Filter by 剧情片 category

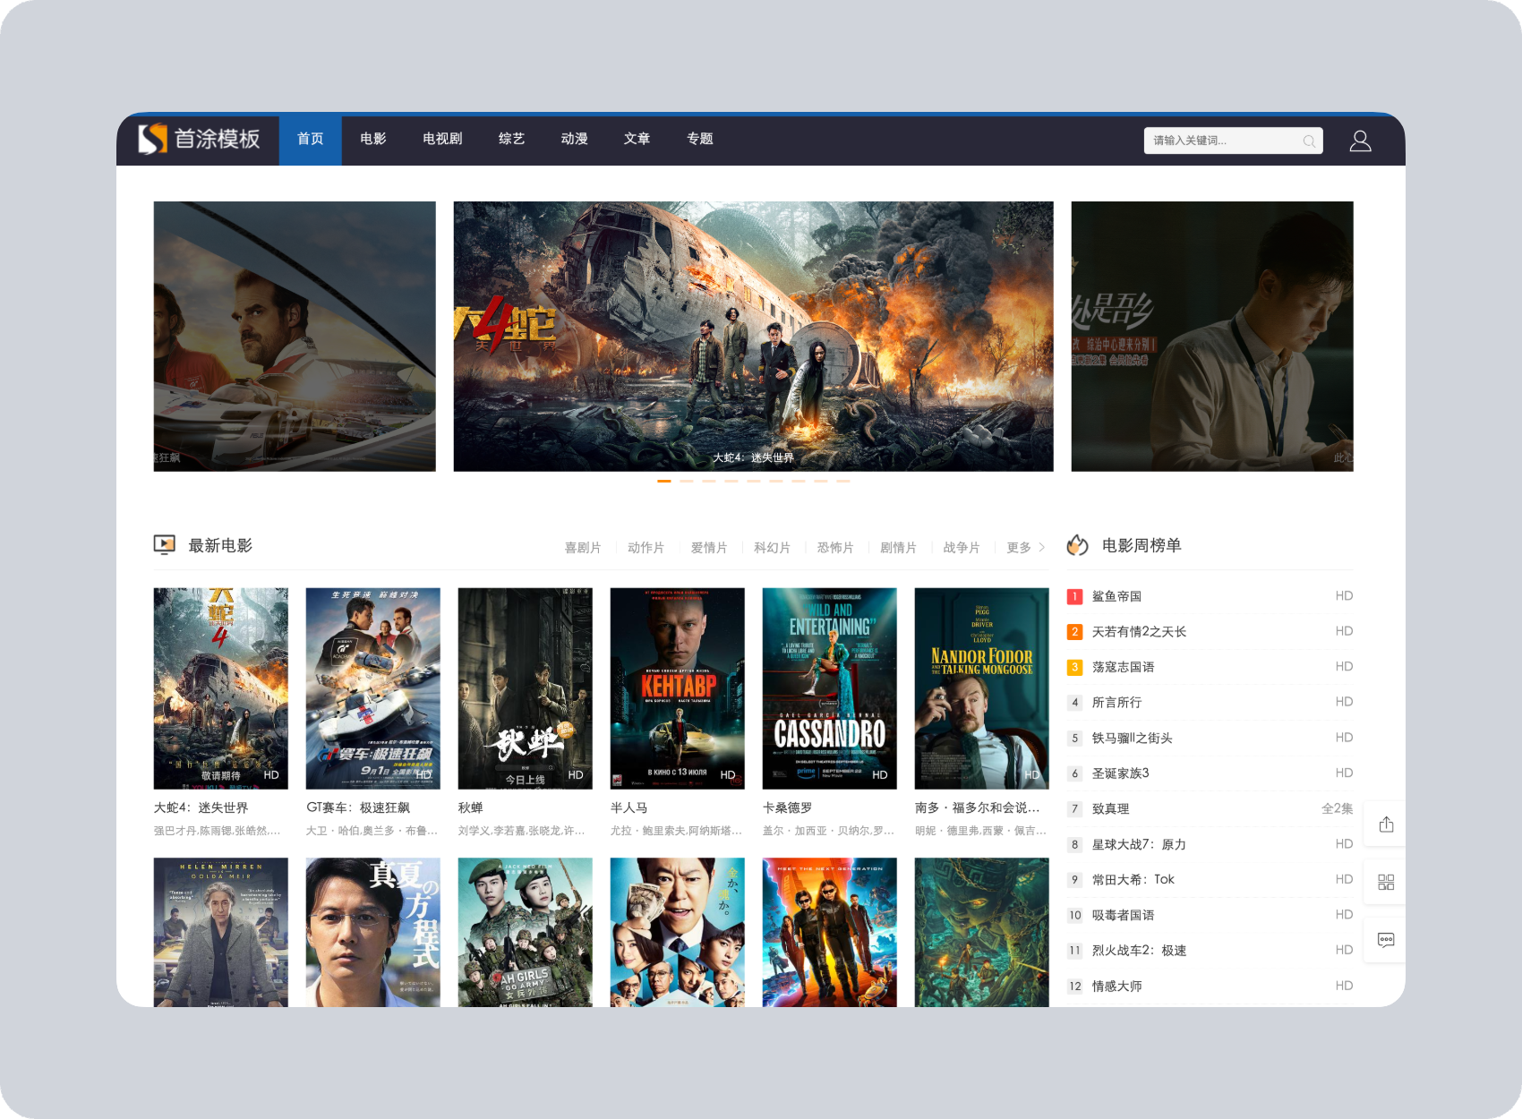[x=898, y=547]
